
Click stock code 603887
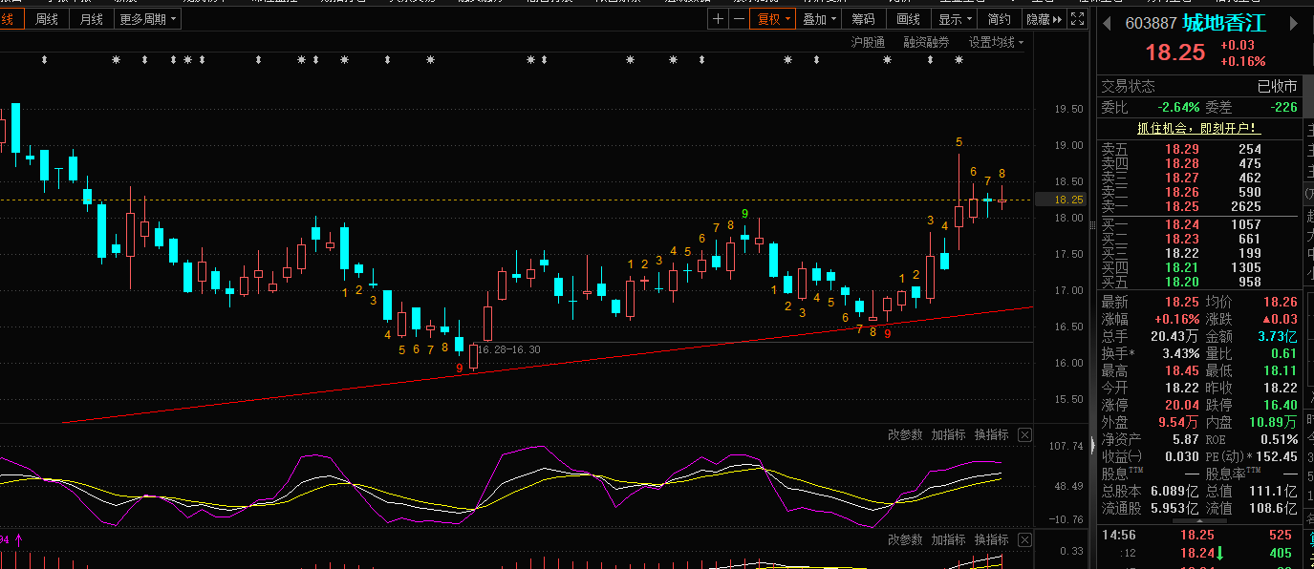[1151, 23]
